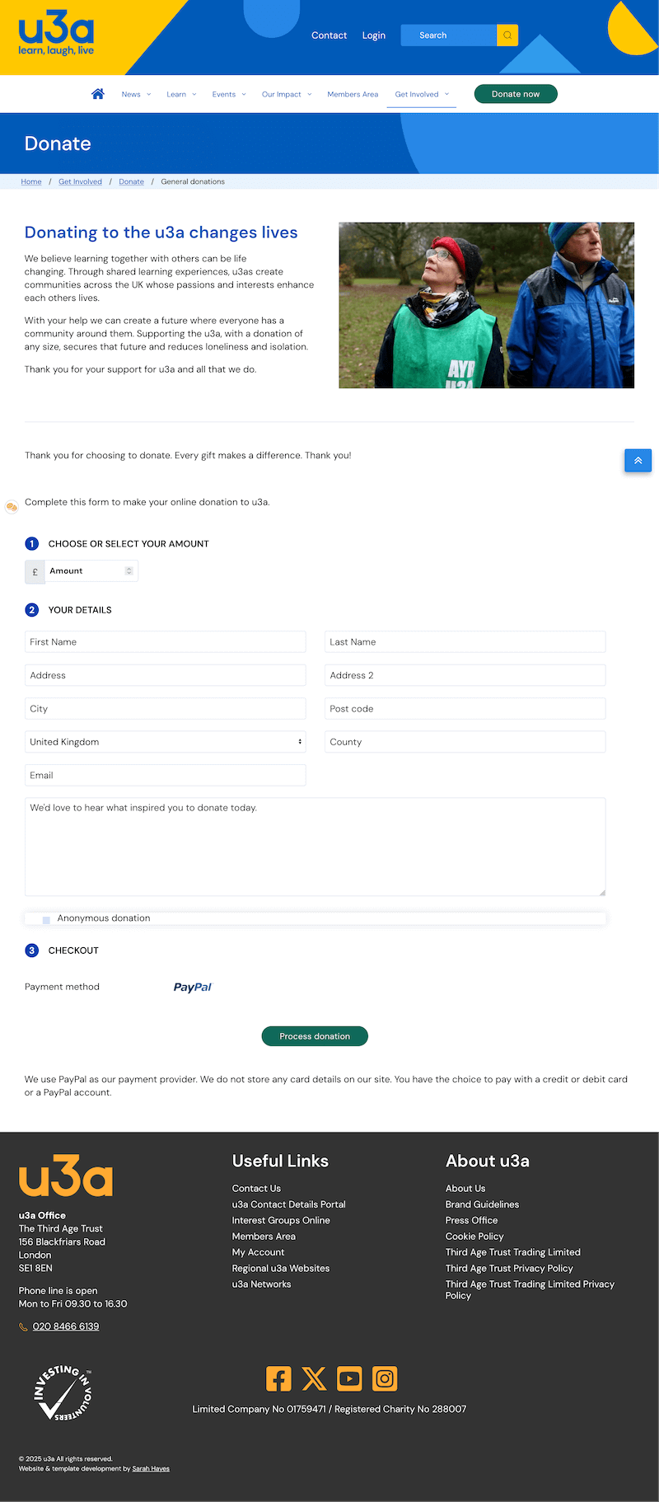659x1502 pixels.
Task: Open the X (Twitter) icon in footer
Action: coord(314,1378)
